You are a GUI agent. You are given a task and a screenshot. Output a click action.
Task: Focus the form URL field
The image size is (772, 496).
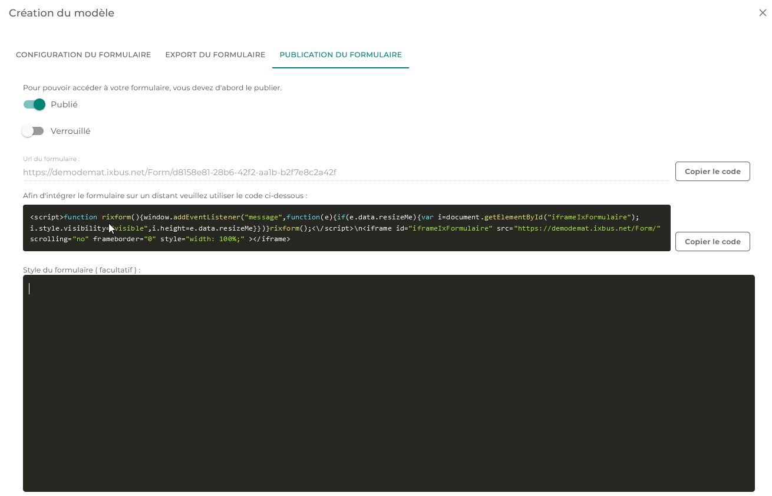347,172
